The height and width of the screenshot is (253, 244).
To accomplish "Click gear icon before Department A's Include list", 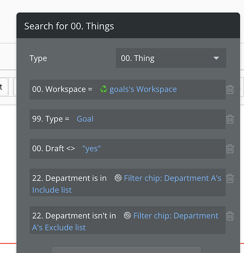I will [118, 178].
